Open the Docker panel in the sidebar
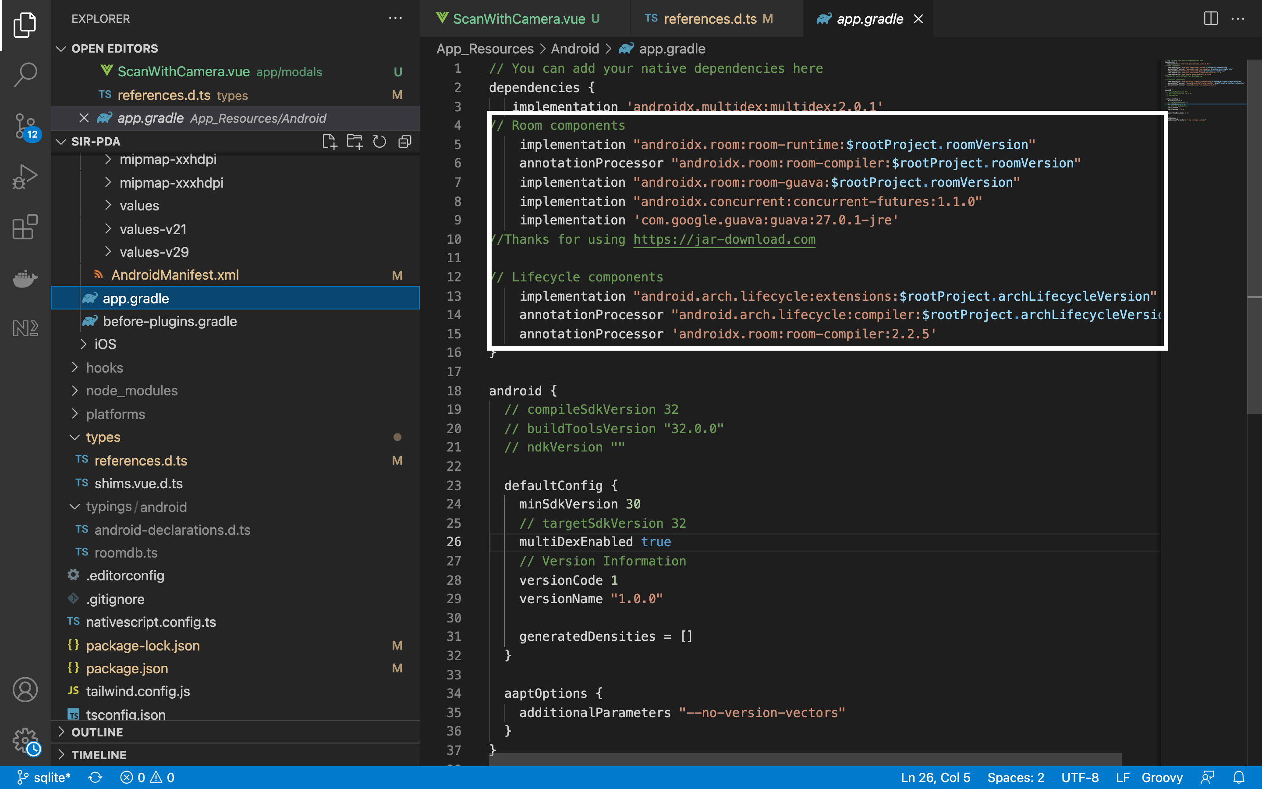 tap(25, 279)
